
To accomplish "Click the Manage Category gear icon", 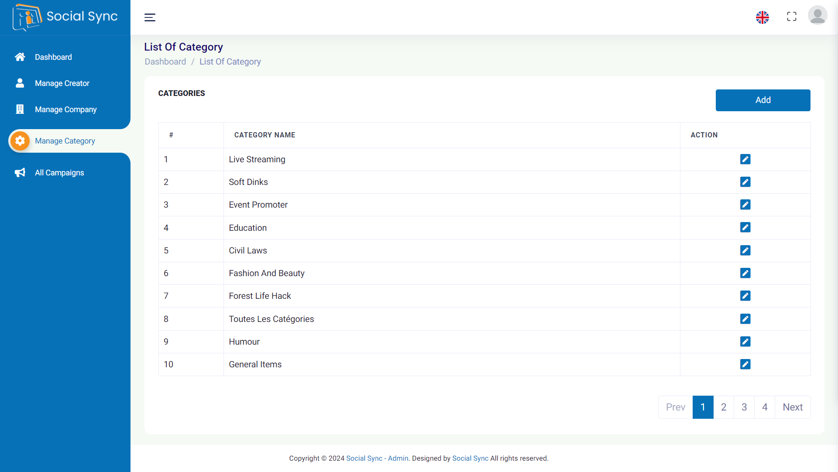I will 20,140.
